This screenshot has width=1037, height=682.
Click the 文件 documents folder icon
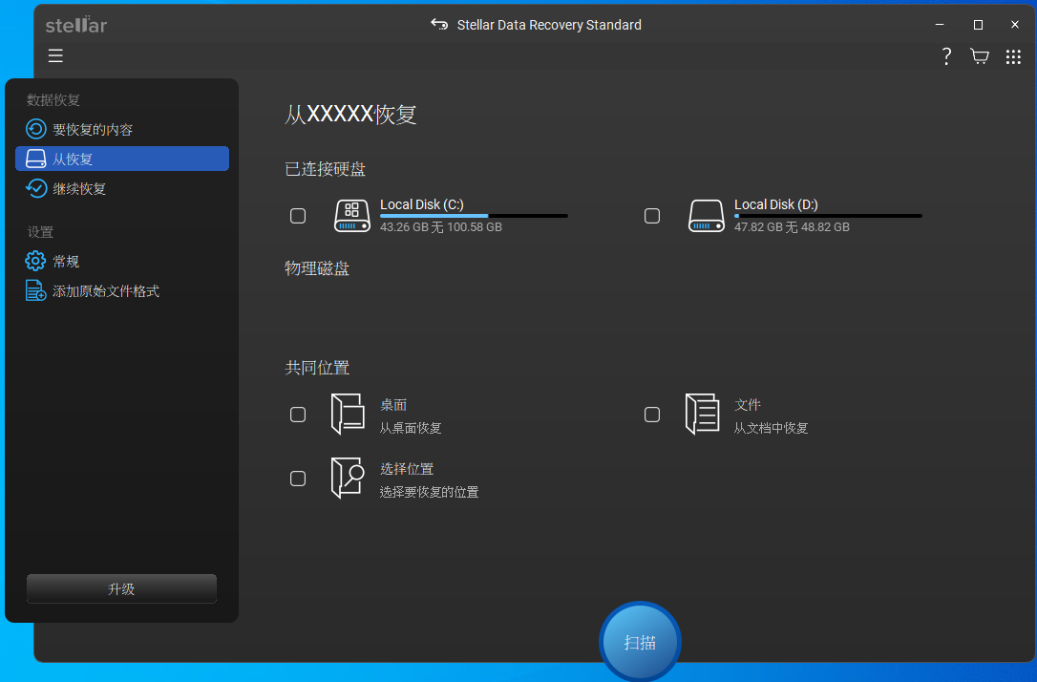[x=703, y=415]
